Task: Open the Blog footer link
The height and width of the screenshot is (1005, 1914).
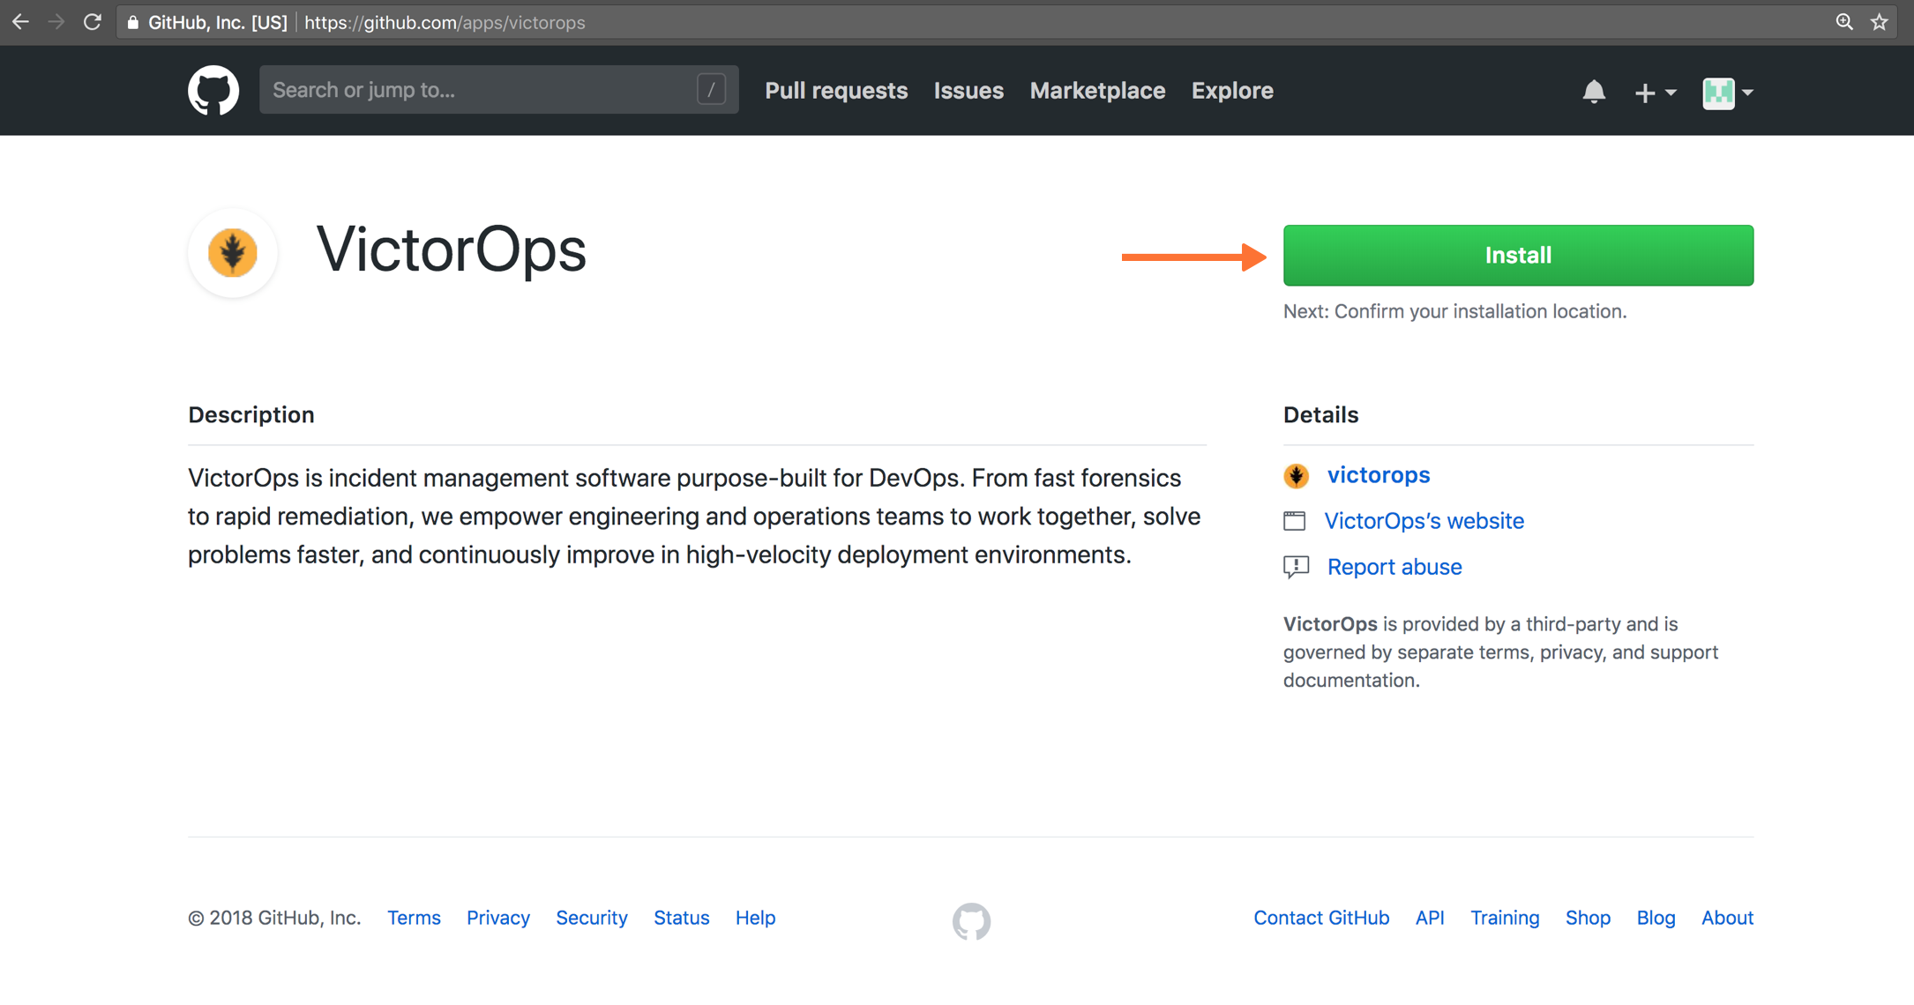Action: [1656, 918]
